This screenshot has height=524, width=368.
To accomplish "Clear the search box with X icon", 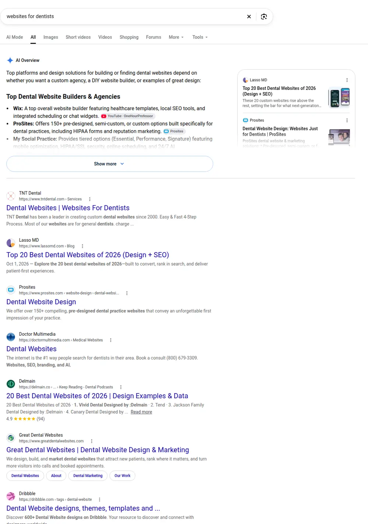I will pos(249,17).
